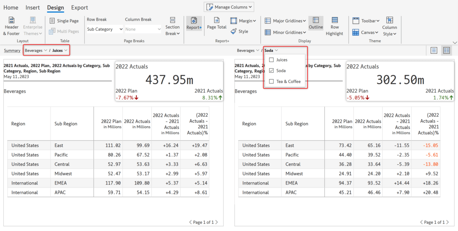Open Page Total option
This screenshot has height=231, width=458.
point(217,24)
